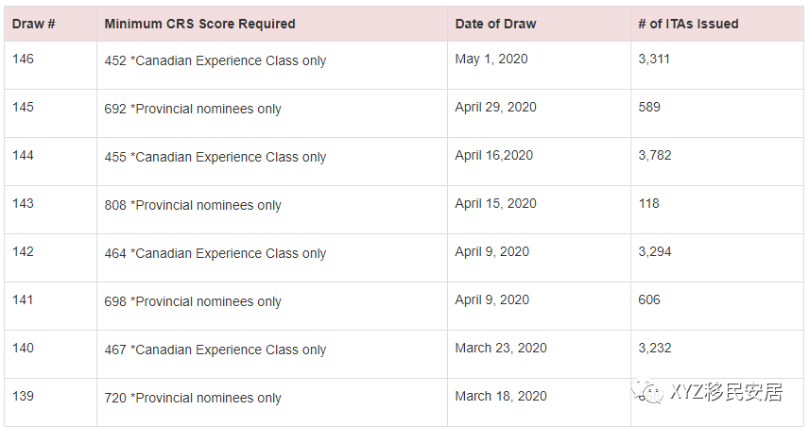Image resolution: width=809 pixels, height=427 pixels.
Task: Select the April 16,2020 date cell
Action: (494, 155)
